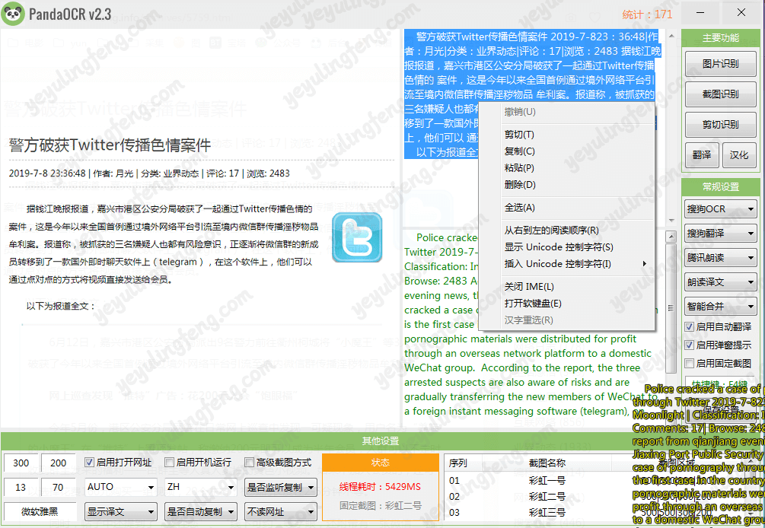Open the 智能合并 merge dropdown

(x=721, y=306)
